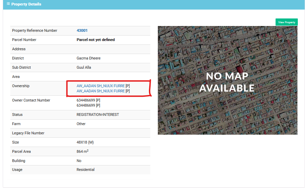This screenshot has height=188, width=305.
Task: Select the parcel area 864 m² value
Action: 82,151
